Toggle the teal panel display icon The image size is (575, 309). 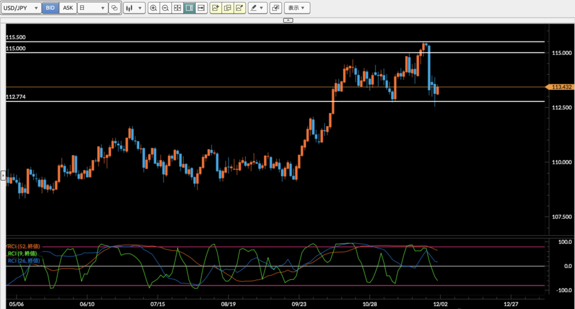(x=188, y=8)
